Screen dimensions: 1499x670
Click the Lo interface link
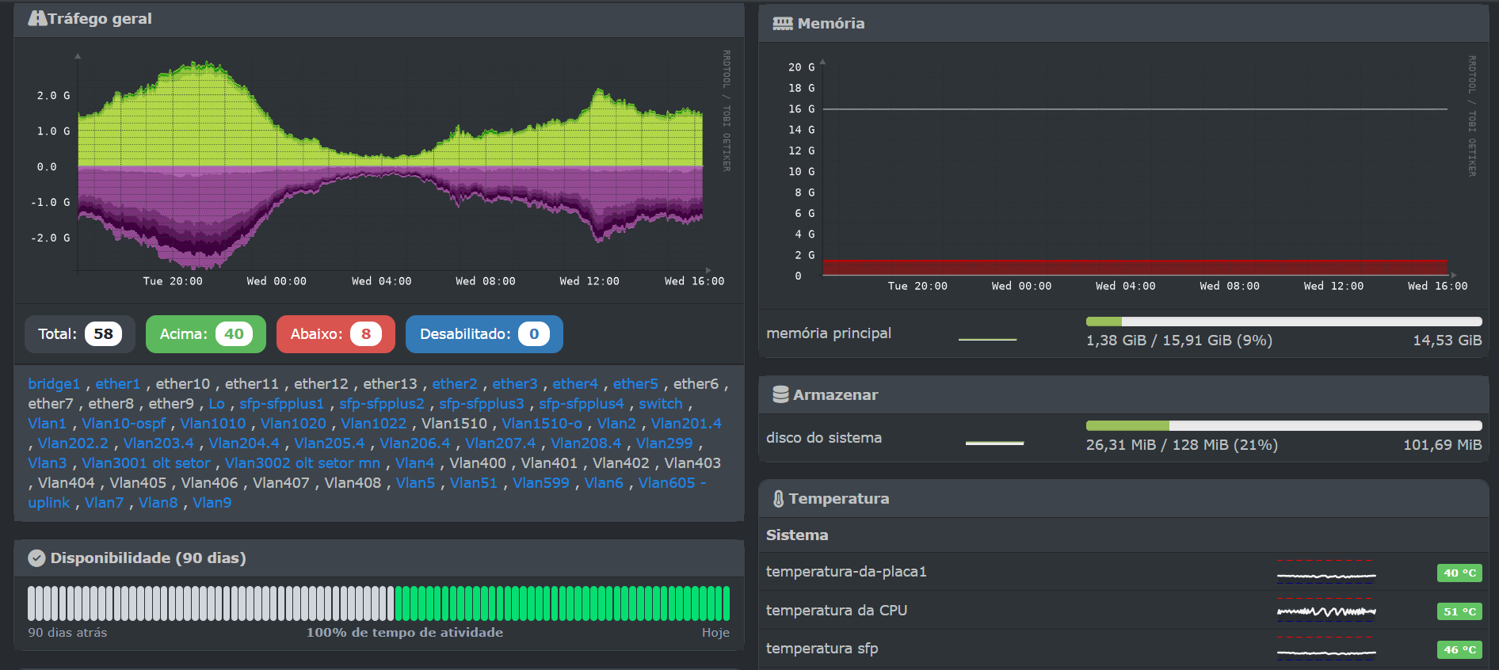pyautogui.click(x=216, y=404)
